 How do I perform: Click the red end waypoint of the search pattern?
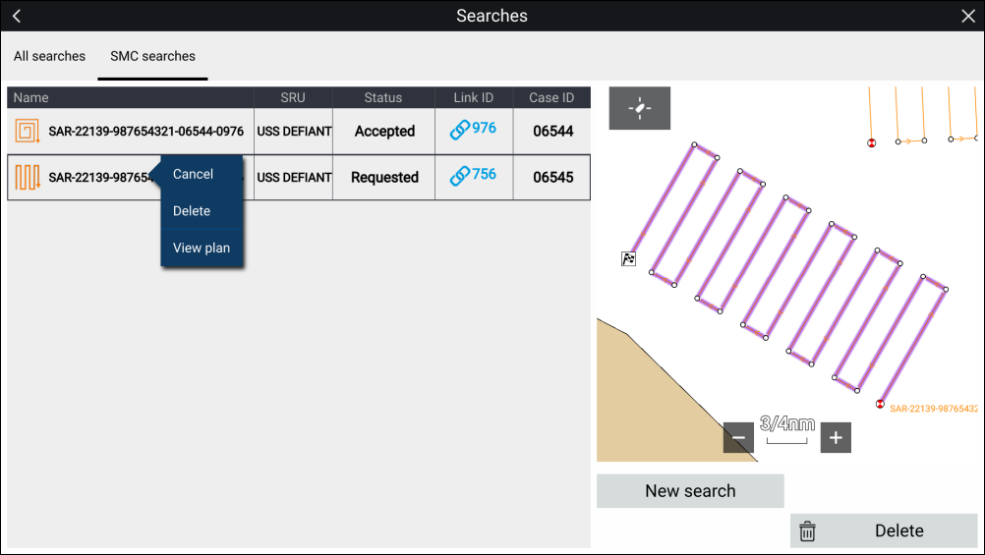pos(880,404)
